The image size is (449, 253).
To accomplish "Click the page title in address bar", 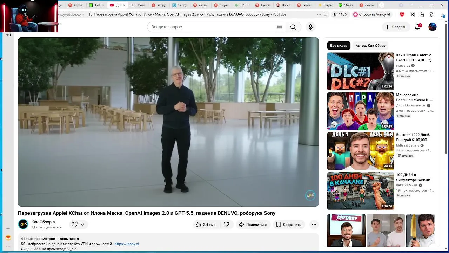I will (188, 14).
